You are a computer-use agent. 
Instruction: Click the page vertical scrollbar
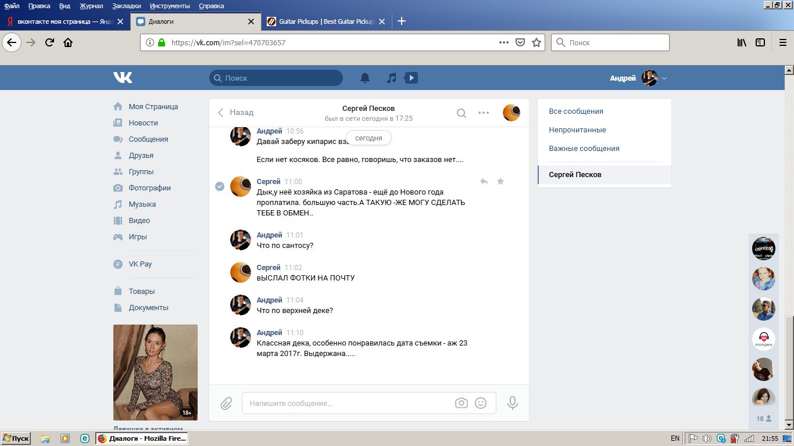pos(789,250)
